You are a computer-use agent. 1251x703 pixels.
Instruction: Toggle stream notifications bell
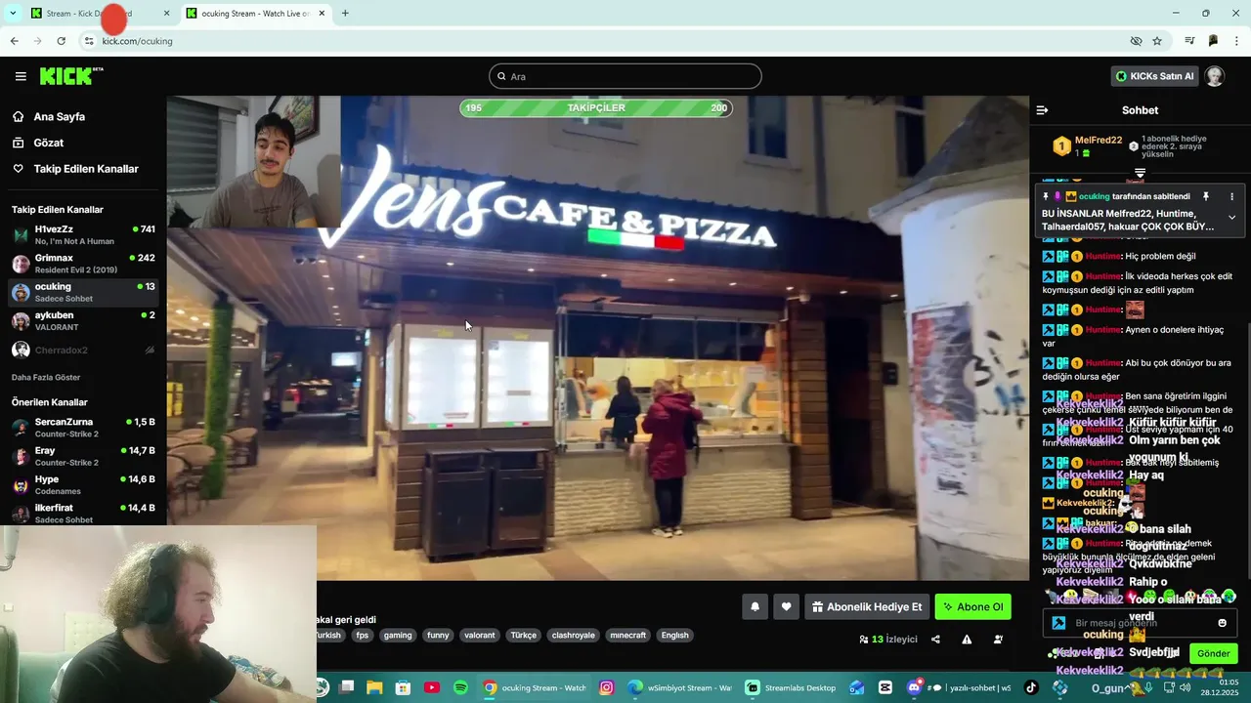755,606
